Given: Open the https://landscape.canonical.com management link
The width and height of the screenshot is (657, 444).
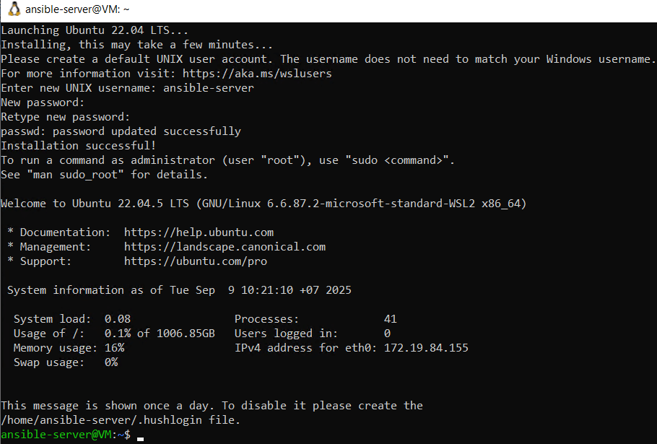Looking at the screenshot, I should point(225,247).
